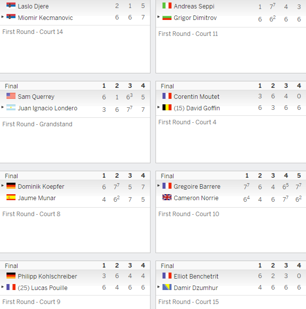Click the Serbian flag next to Laslo Djere
Image resolution: width=306 pixels, height=309 pixels.
pos(11,5)
